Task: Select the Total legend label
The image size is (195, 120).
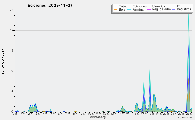Action: (123, 6)
